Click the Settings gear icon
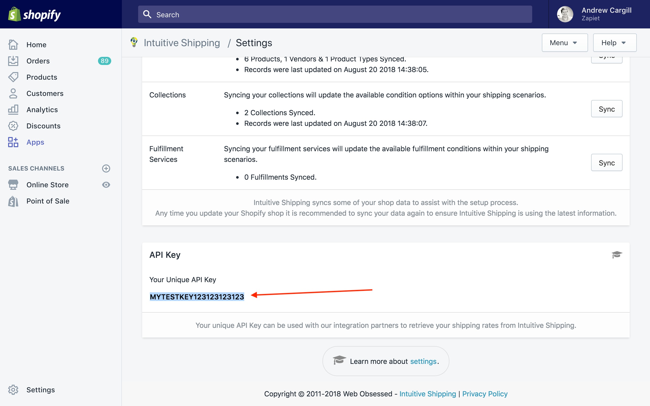Screen dimensions: 650x406 [x=13, y=390]
